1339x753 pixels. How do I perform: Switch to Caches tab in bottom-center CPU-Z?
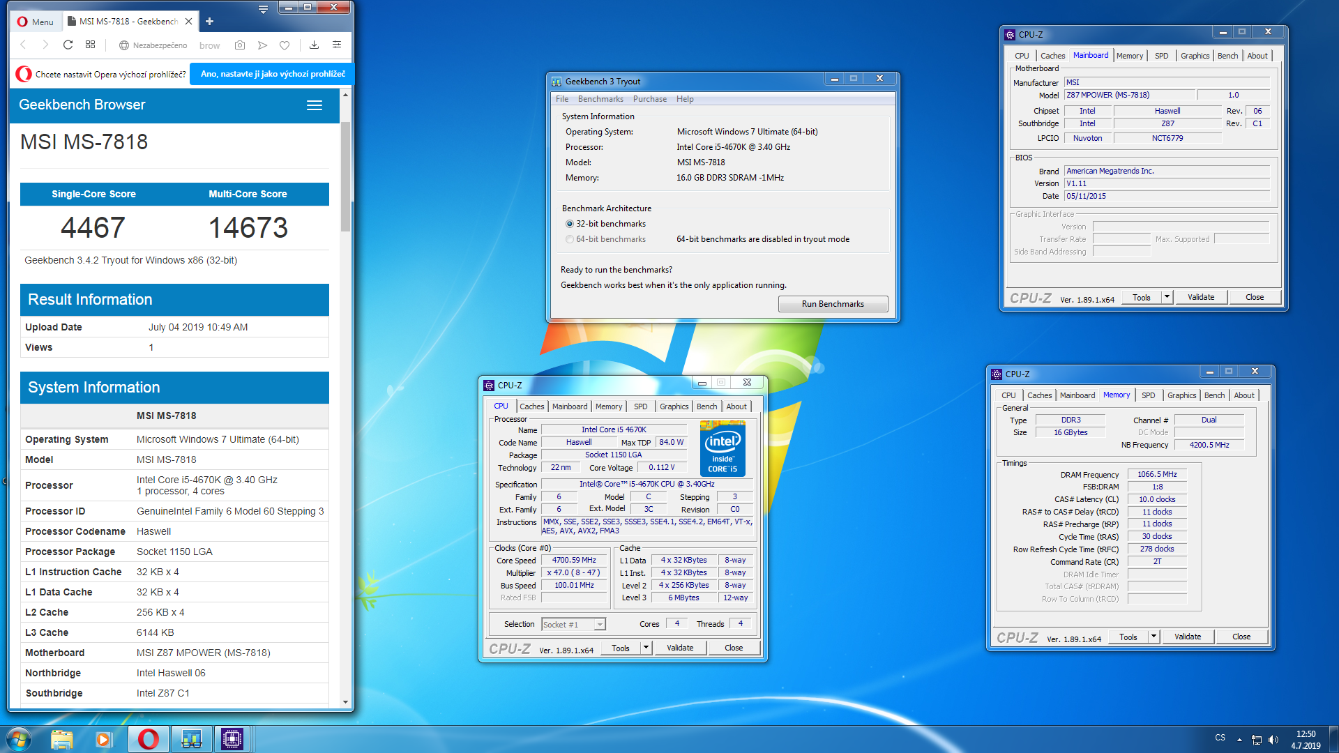531,406
